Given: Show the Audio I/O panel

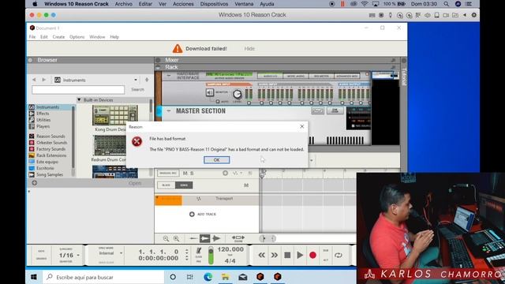Looking at the screenshot, I should [270, 76].
